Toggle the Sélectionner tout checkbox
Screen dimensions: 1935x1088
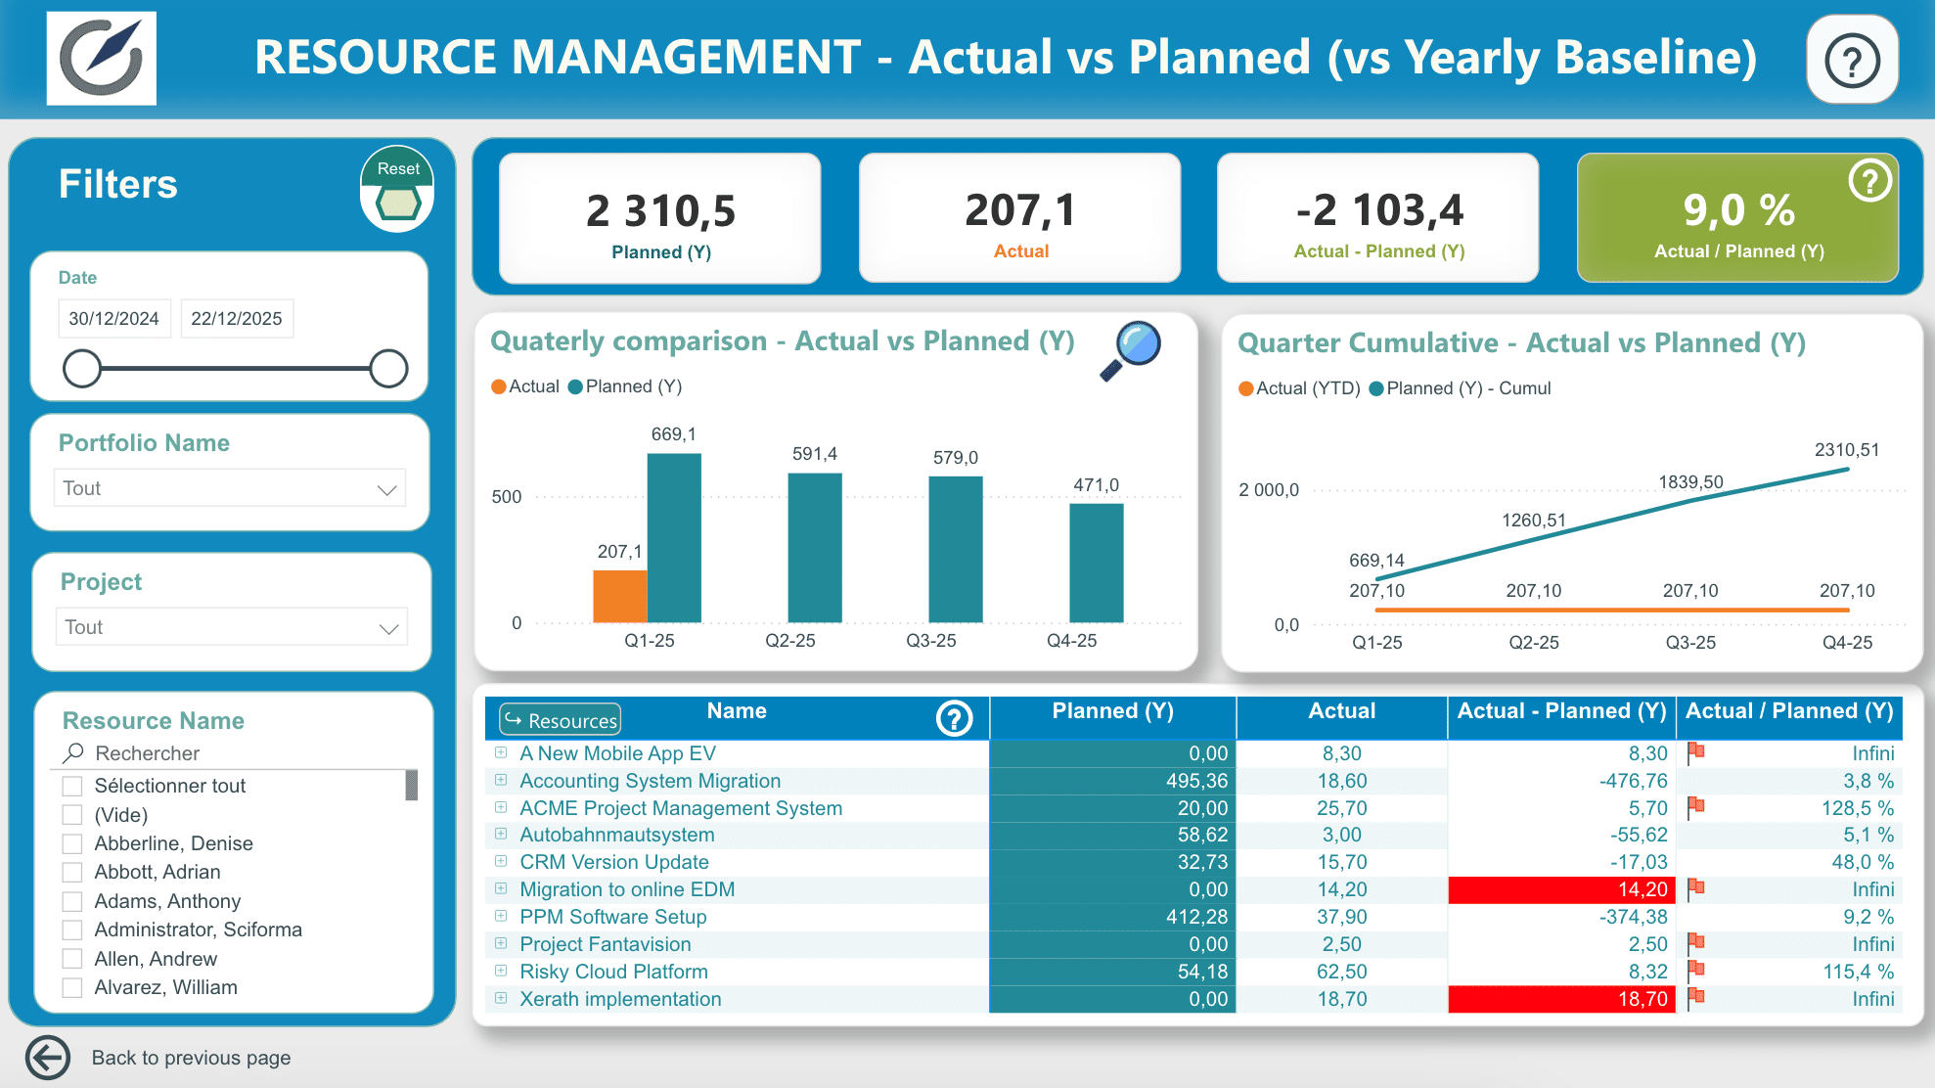click(72, 786)
